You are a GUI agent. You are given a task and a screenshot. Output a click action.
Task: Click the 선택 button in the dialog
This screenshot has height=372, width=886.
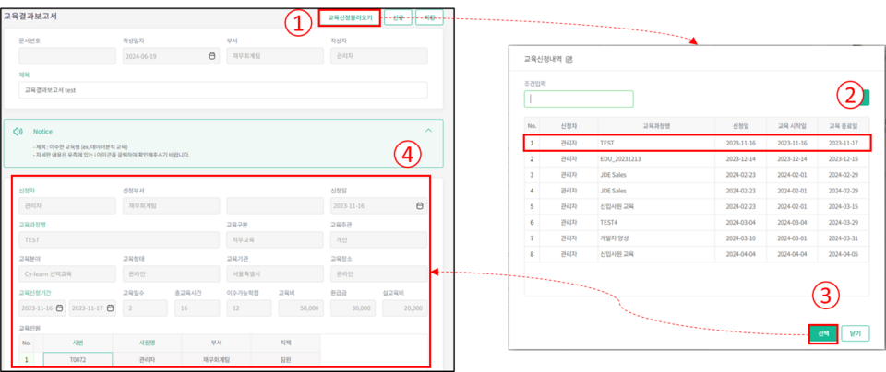click(x=822, y=332)
